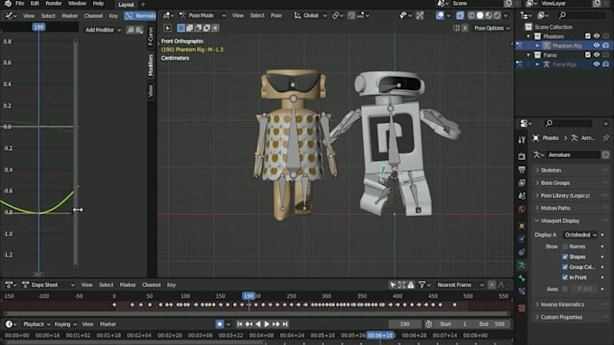Open the Texture properties tab icon
Screen dimensions: 614x345
click(522, 308)
